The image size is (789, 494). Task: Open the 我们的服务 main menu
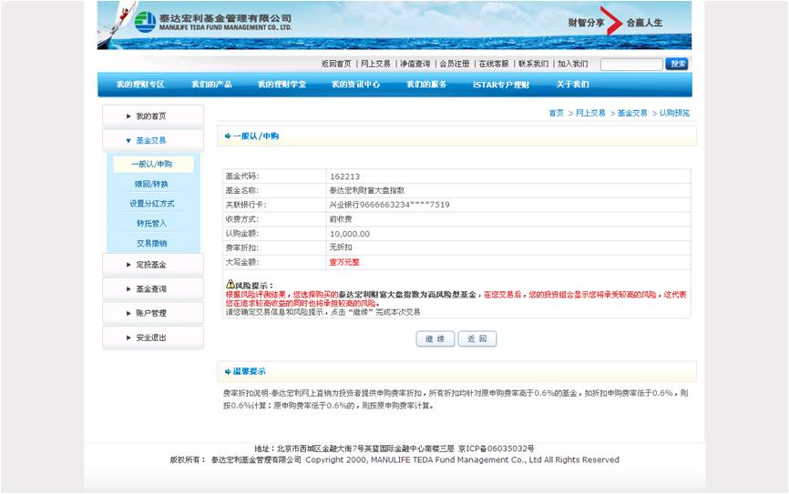426,85
